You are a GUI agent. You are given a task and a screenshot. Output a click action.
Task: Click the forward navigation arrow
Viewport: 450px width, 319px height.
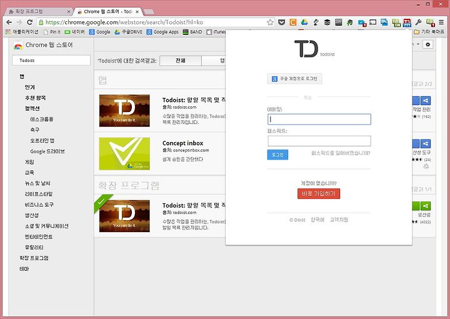click(19, 22)
